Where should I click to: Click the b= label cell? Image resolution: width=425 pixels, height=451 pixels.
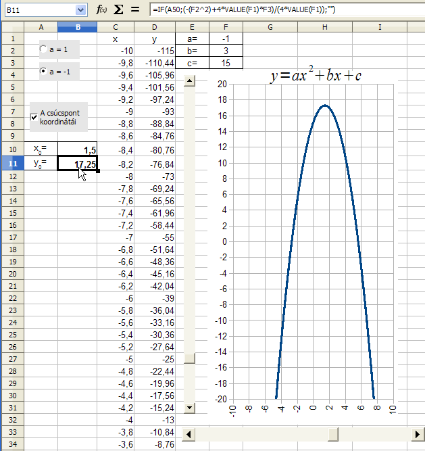coord(192,51)
